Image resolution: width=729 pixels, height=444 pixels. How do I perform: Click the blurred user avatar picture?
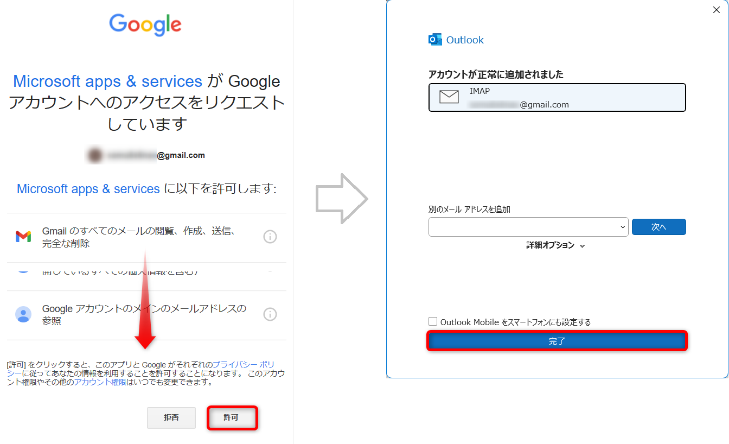(95, 156)
